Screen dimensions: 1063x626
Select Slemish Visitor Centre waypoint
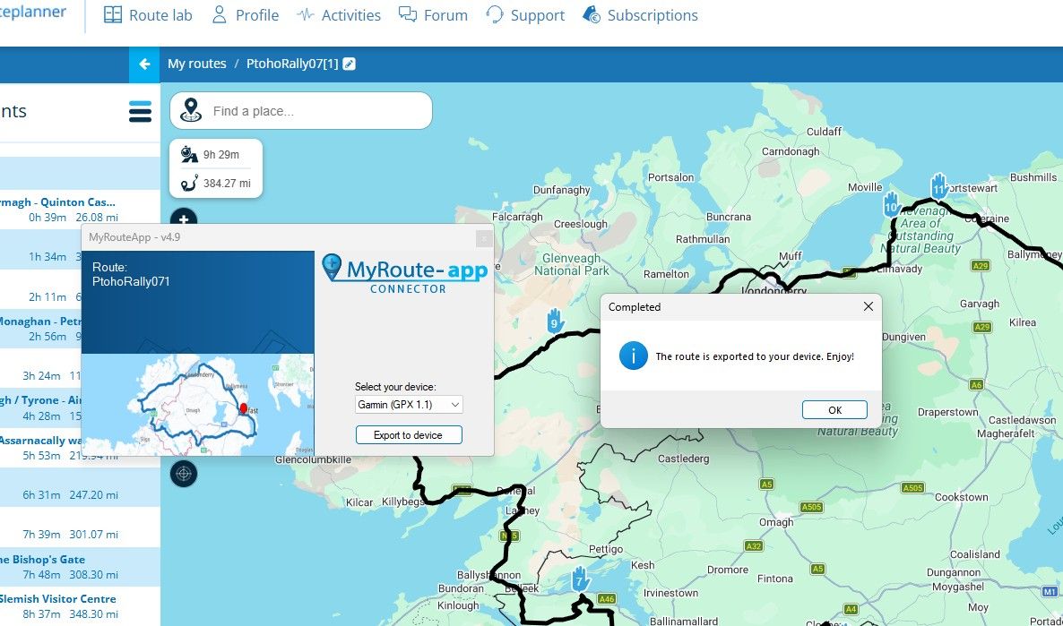[x=80, y=605]
